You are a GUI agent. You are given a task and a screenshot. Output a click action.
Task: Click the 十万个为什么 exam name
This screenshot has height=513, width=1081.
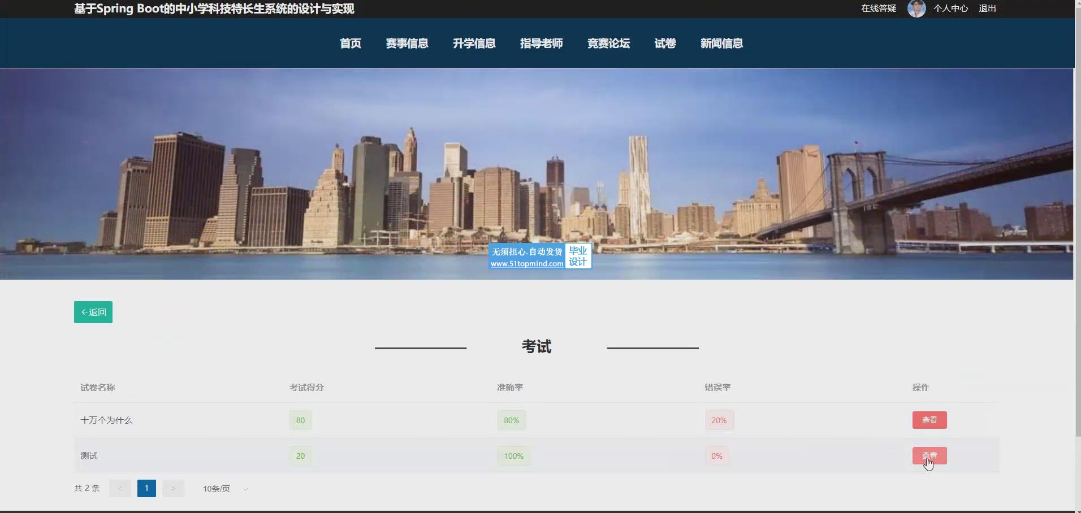pos(106,420)
